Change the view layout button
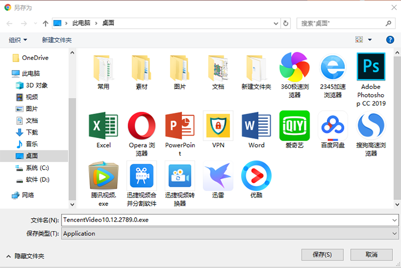 359,40
